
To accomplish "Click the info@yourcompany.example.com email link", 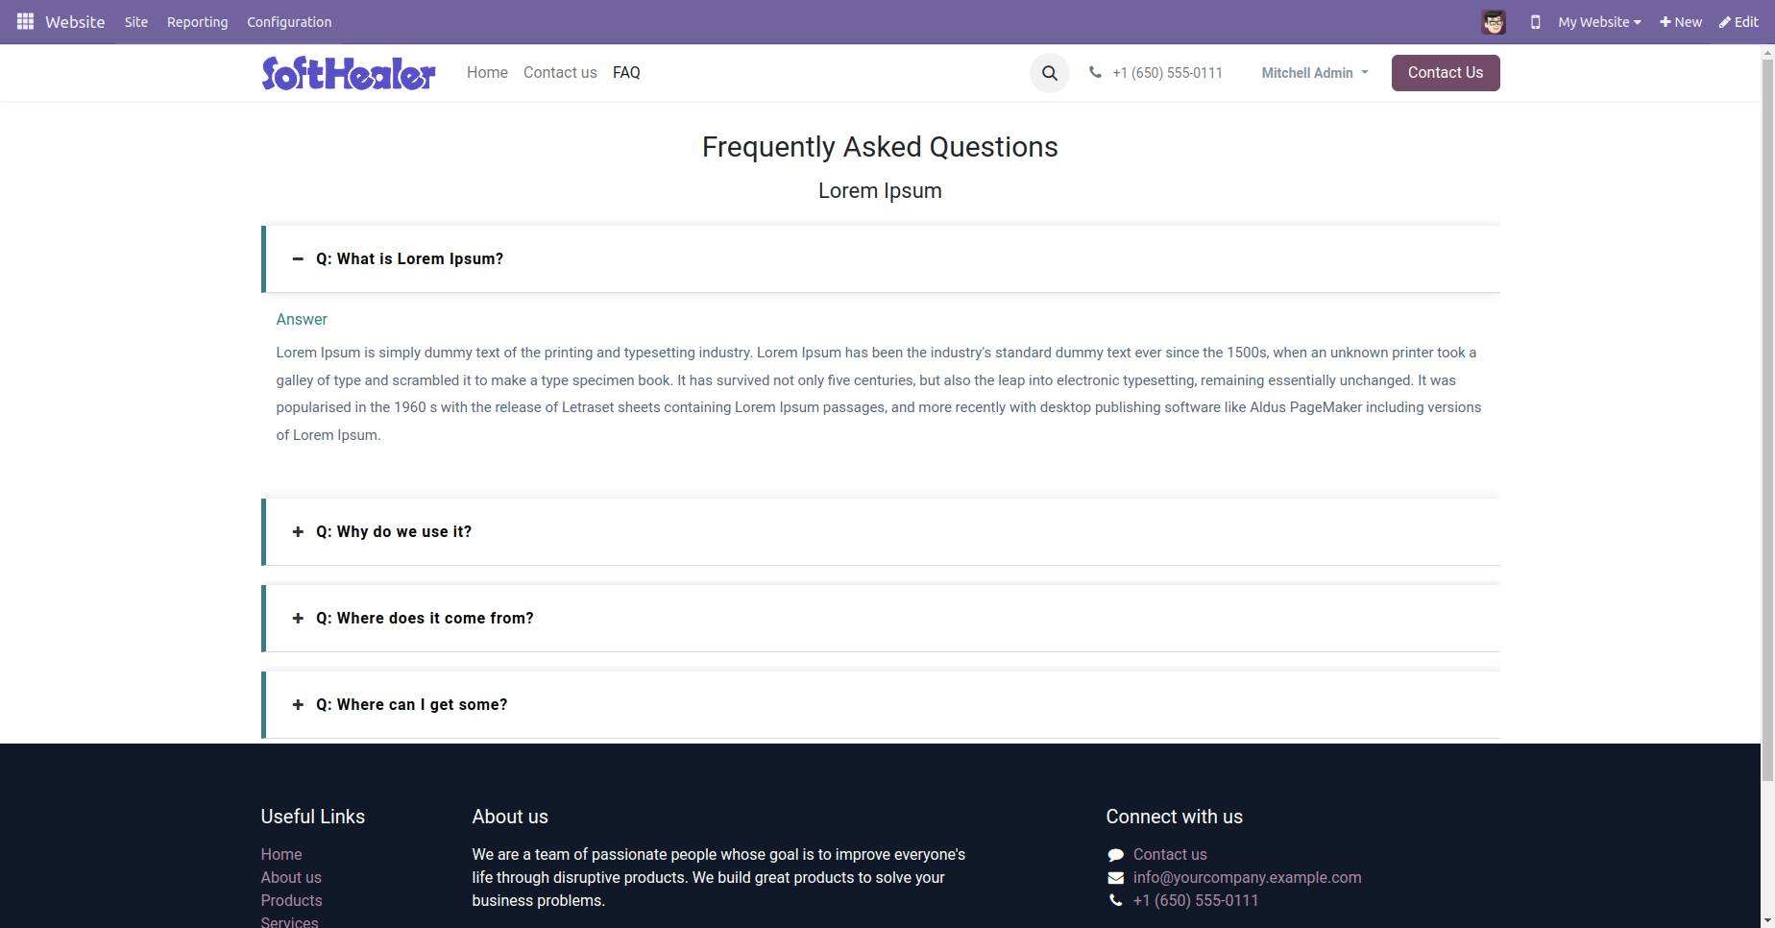I will tap(1247, 878).
